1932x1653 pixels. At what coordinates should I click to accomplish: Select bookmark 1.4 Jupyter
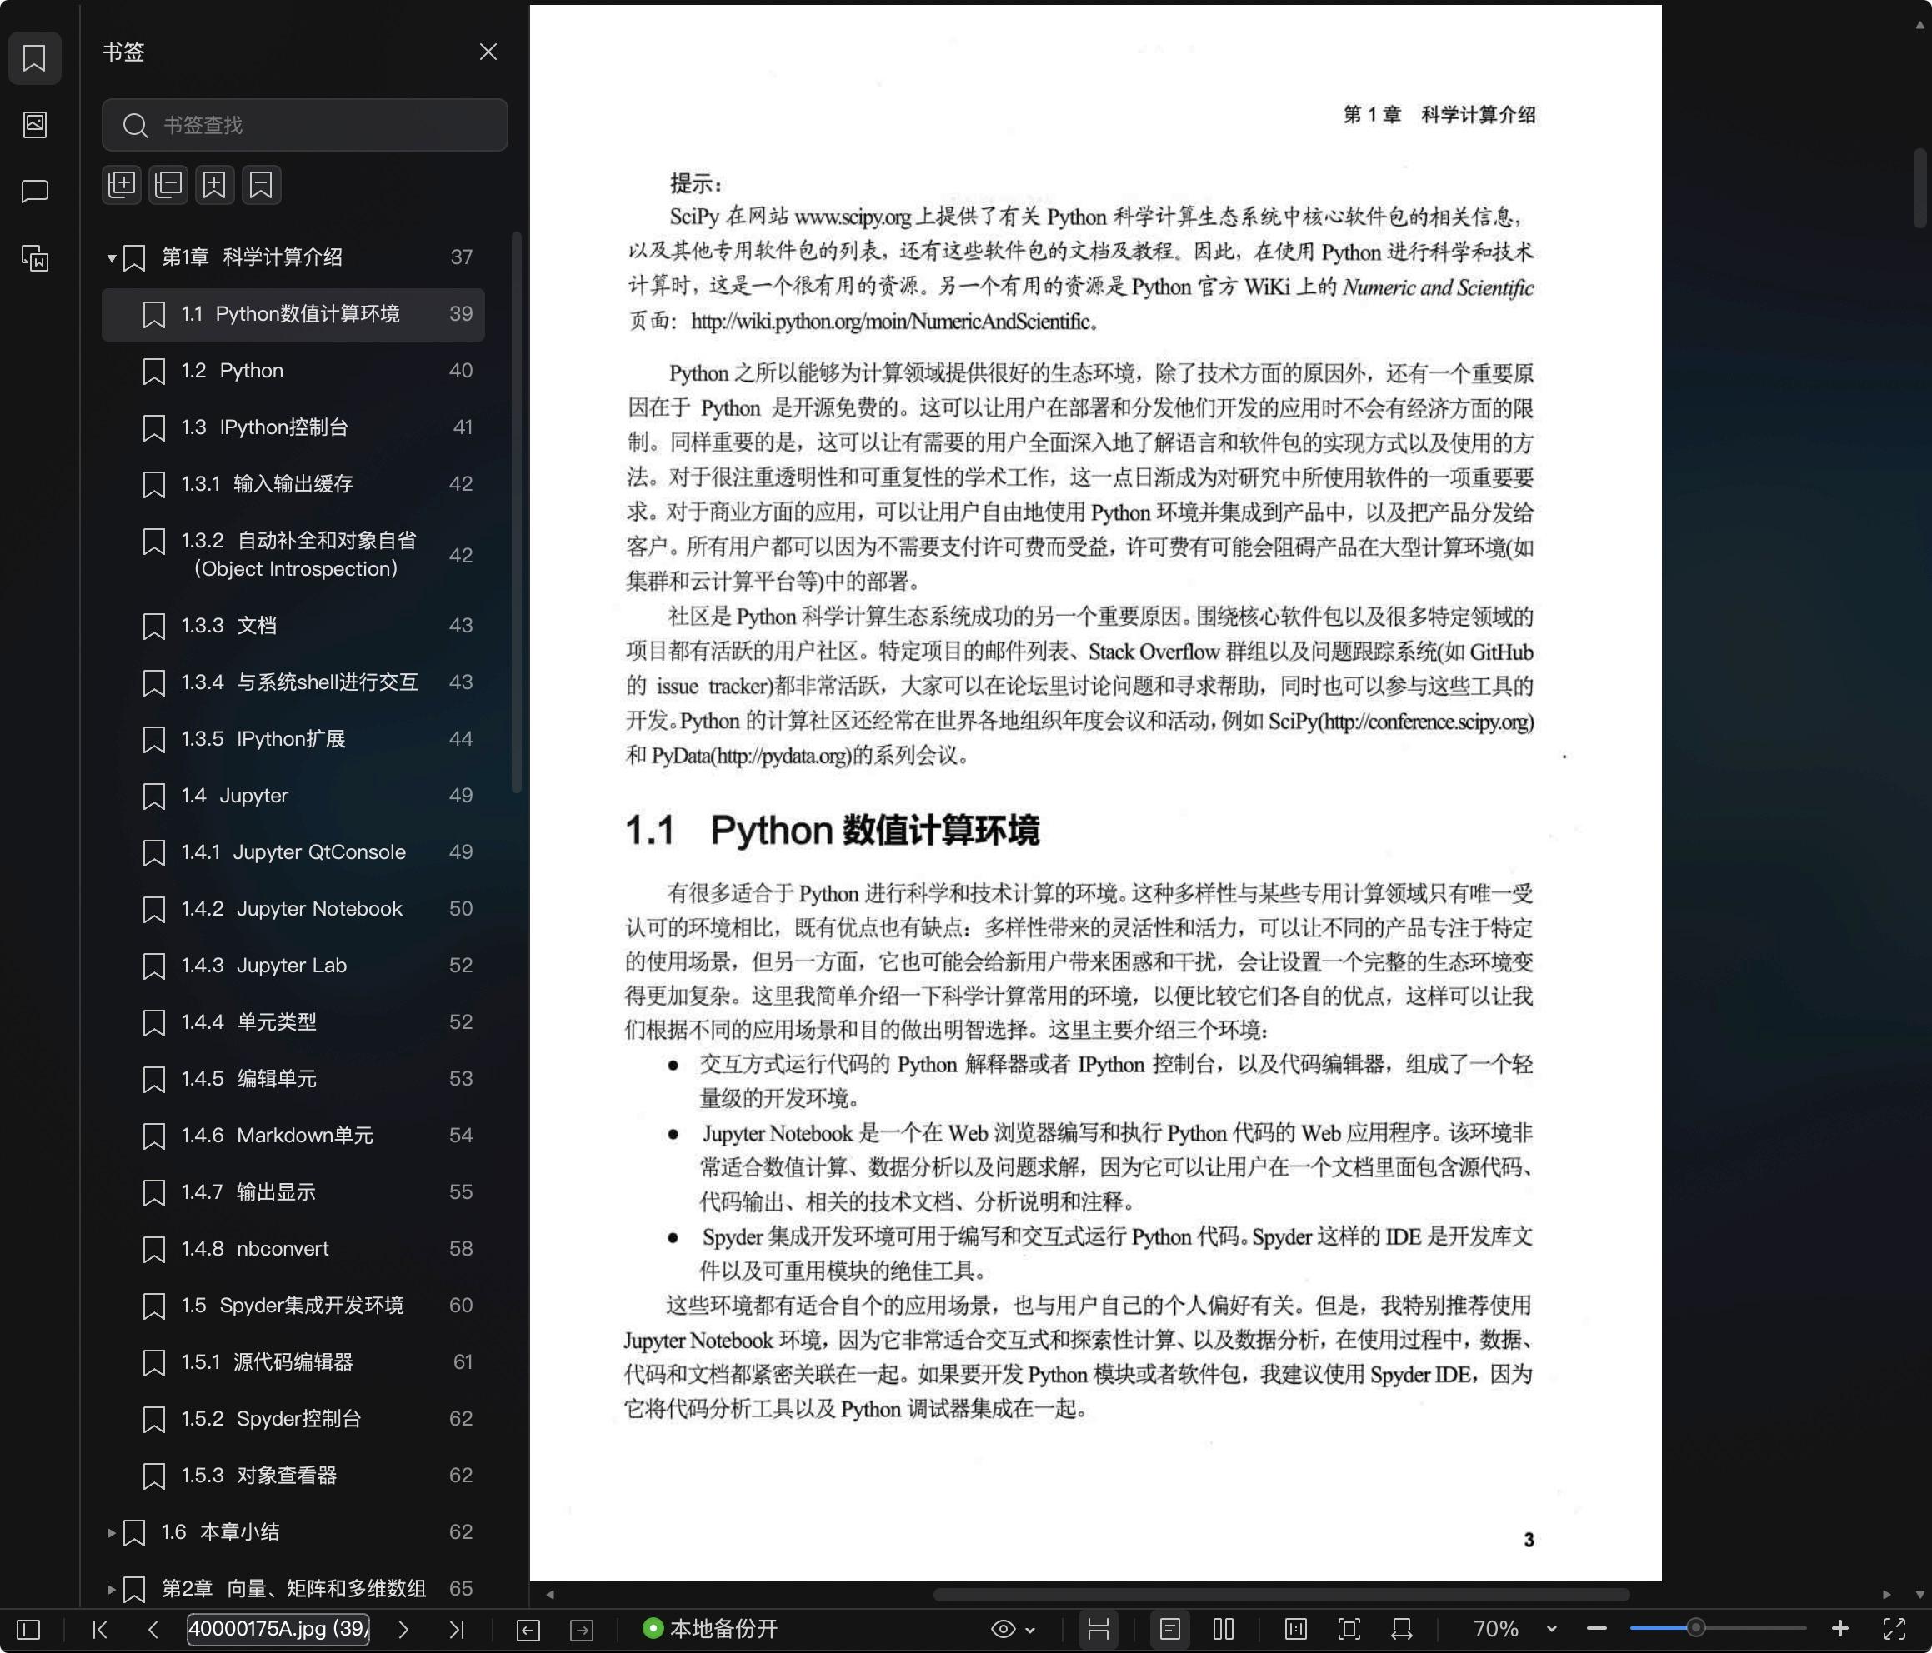pyautogui.click(x=293, y=796)
